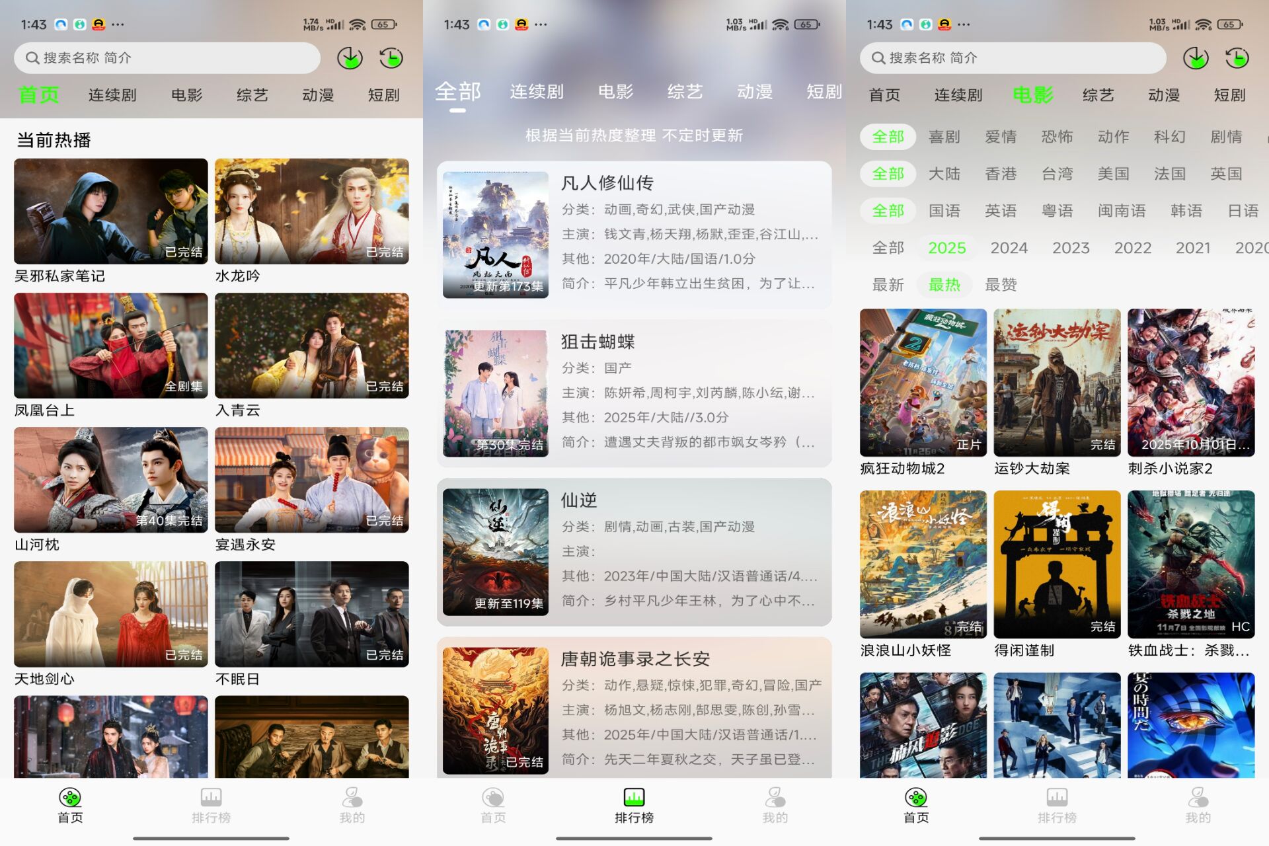Switch to 连续剧 tab on ranking screen
Viewport: 1269px width, 846px height.
tap(537, 92)
